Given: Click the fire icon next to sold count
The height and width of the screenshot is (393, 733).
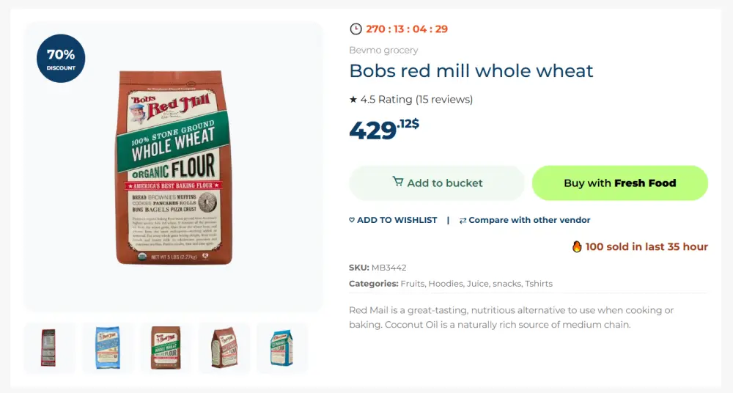Looking at the screenshot, I should pos(577,246).
